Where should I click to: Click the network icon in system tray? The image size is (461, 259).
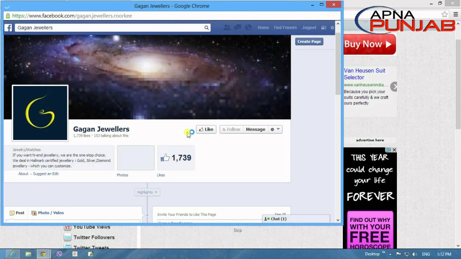406,254
